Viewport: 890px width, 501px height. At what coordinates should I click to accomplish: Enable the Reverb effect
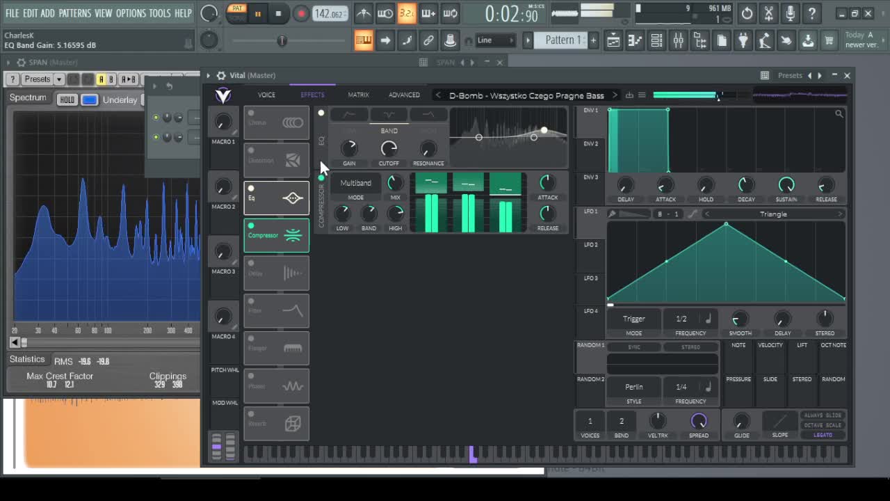coord(251,413)
